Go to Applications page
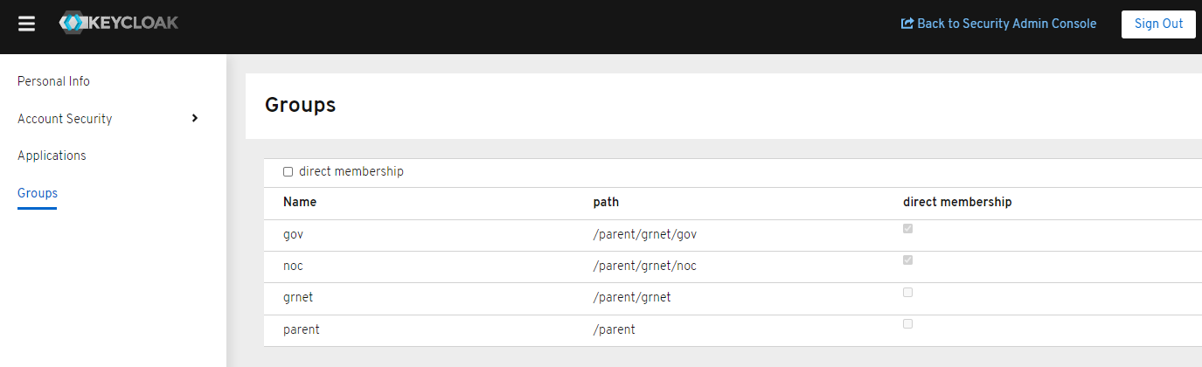 [52, 156]
